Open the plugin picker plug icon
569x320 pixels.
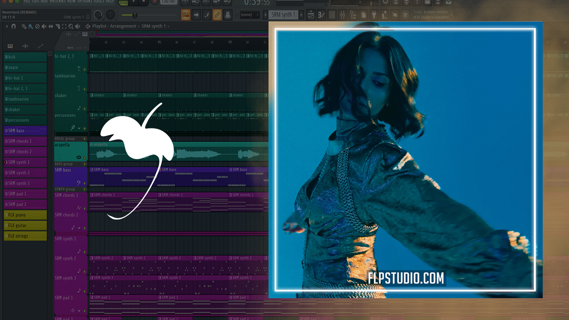tap(374, 15)
